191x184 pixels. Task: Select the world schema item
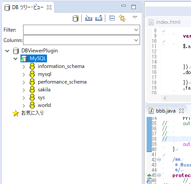44,105
